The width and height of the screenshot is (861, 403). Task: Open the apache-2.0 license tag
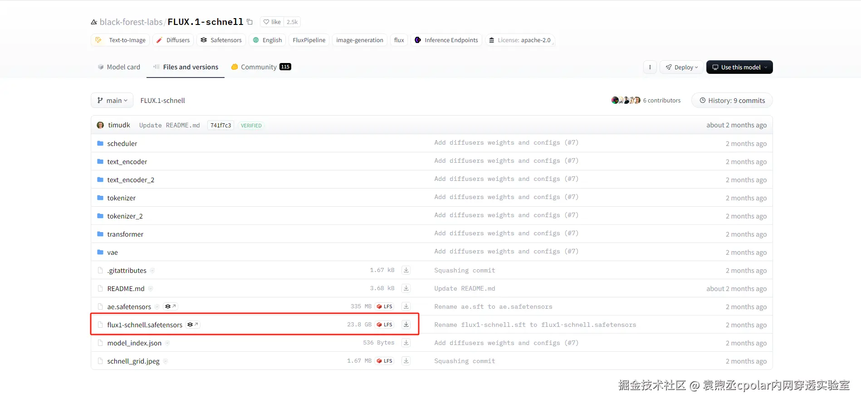point(520,40)
